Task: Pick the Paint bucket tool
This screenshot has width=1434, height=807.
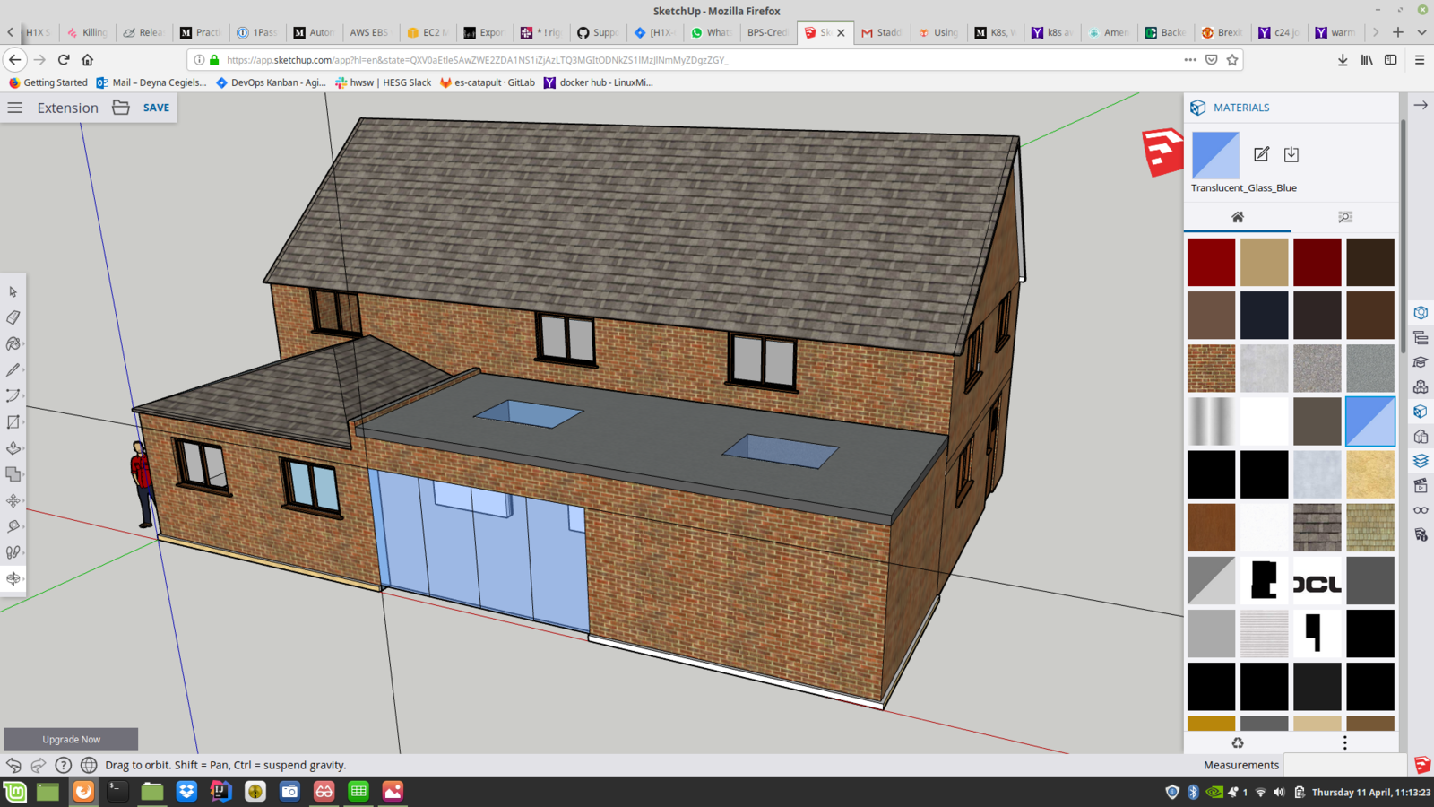Action: [13, 343]
